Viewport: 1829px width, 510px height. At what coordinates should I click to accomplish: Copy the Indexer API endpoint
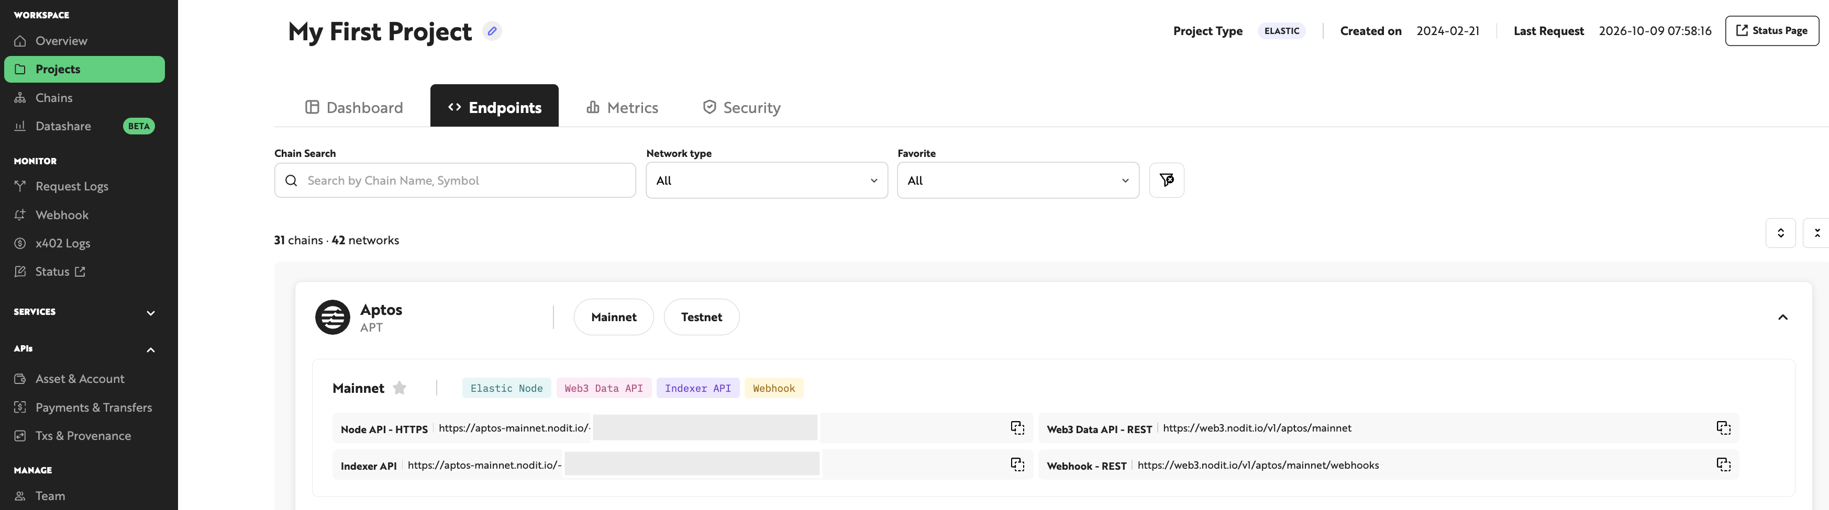point(1017,464)
